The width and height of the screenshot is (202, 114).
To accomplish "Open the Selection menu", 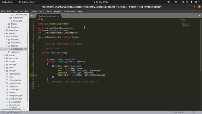I will click(18, 11).
